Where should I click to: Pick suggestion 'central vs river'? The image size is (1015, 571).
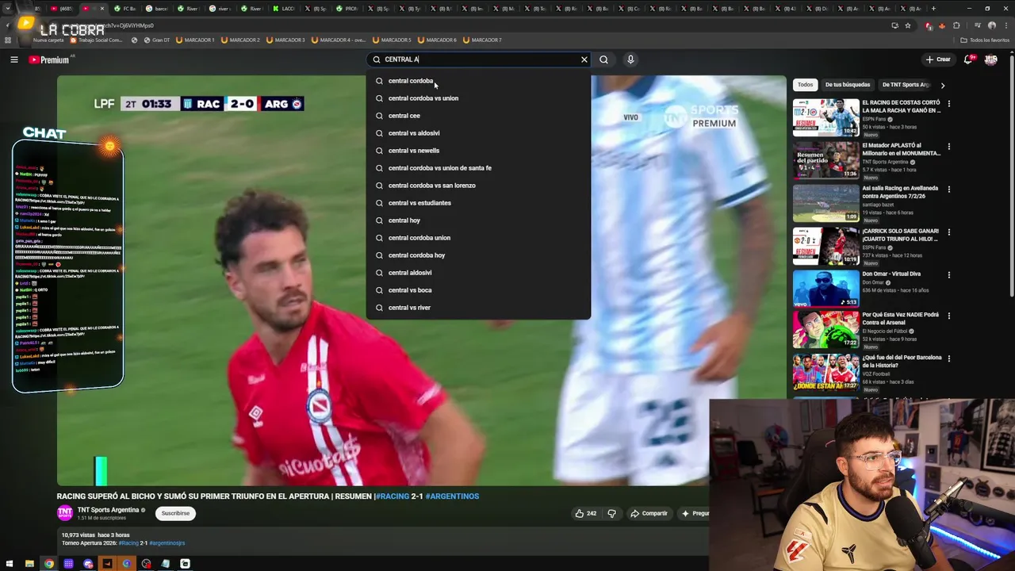click(478, 308)
